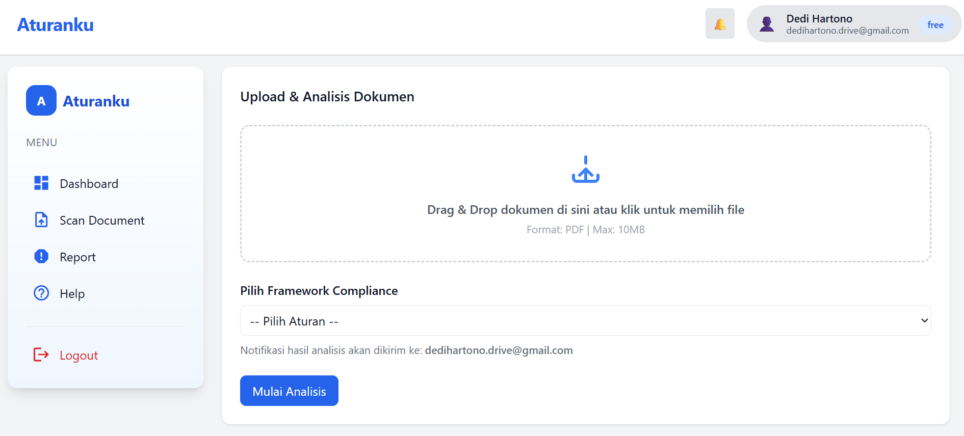Open the Report menu item
The width and height of the screenshot is (964, 436).
click(x=106, y=257)
